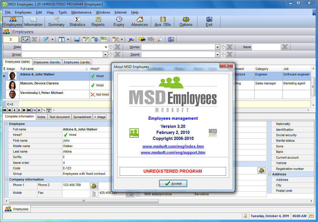Clear the State filter with X button
318x222 pixels.
pos(117,47)
